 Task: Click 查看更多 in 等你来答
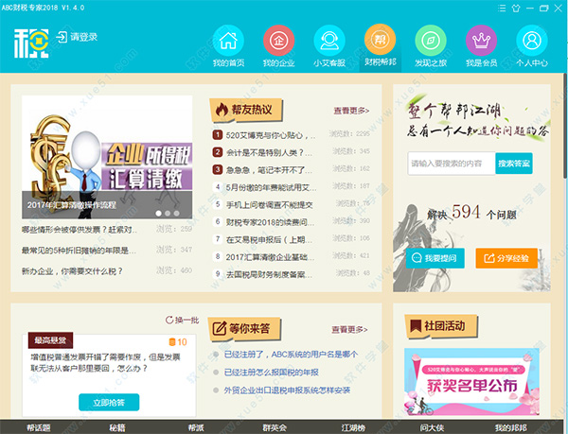(349, 329)
